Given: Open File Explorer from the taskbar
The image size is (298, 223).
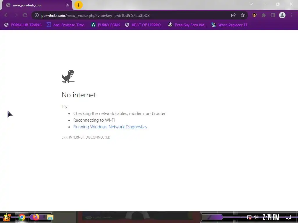Looking at the screenshot, I should (x=50, y=217).
